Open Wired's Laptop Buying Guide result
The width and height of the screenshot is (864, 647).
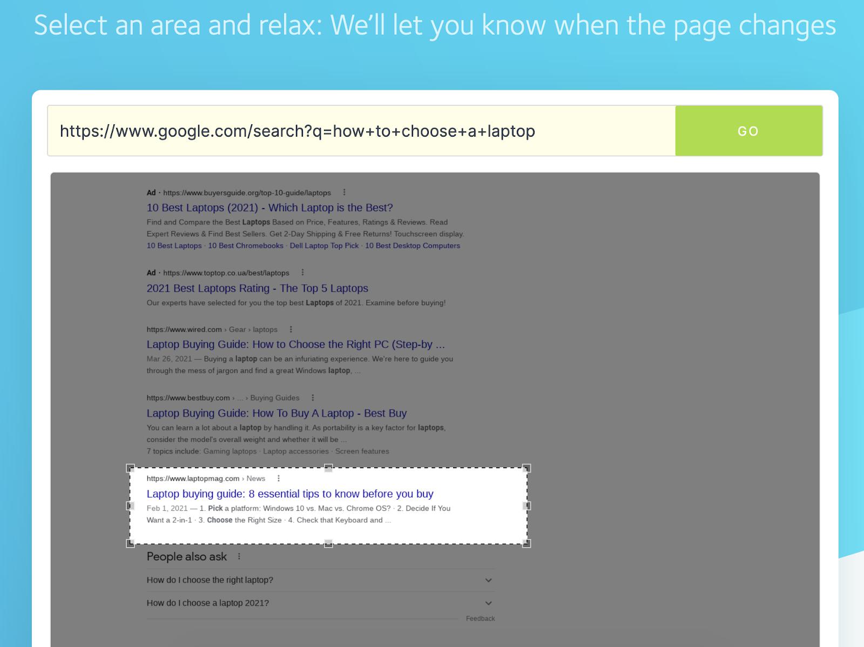(x=295, y=345)
